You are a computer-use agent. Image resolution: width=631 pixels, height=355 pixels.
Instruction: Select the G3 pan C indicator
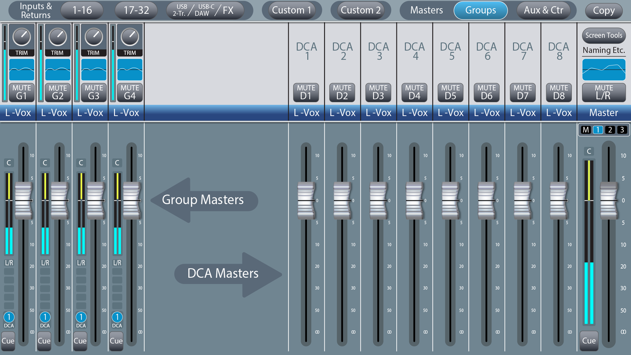(81, 163)
